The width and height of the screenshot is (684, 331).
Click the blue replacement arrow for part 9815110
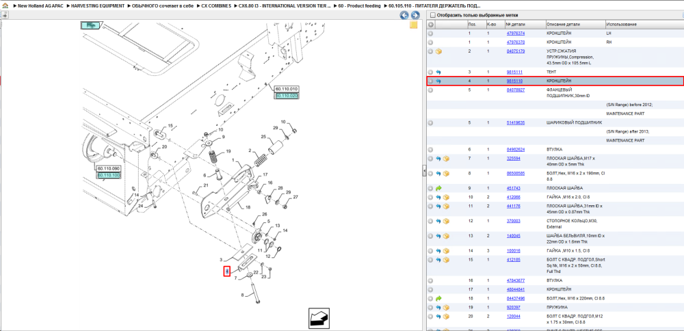[x=438, y=81]
